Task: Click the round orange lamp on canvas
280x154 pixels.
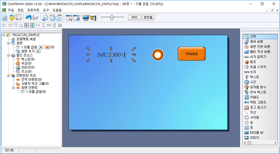Action: [x=158, y=55]
